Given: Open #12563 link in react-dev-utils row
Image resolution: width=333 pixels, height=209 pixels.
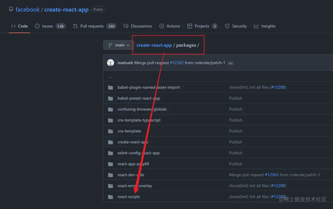Looking at the screenshot, I should pyautogui.click(x=272, y=175).
